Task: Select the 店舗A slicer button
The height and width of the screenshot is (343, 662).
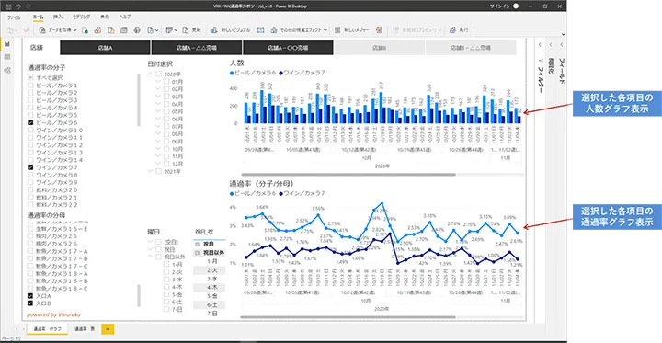Action: click(105, 48)
